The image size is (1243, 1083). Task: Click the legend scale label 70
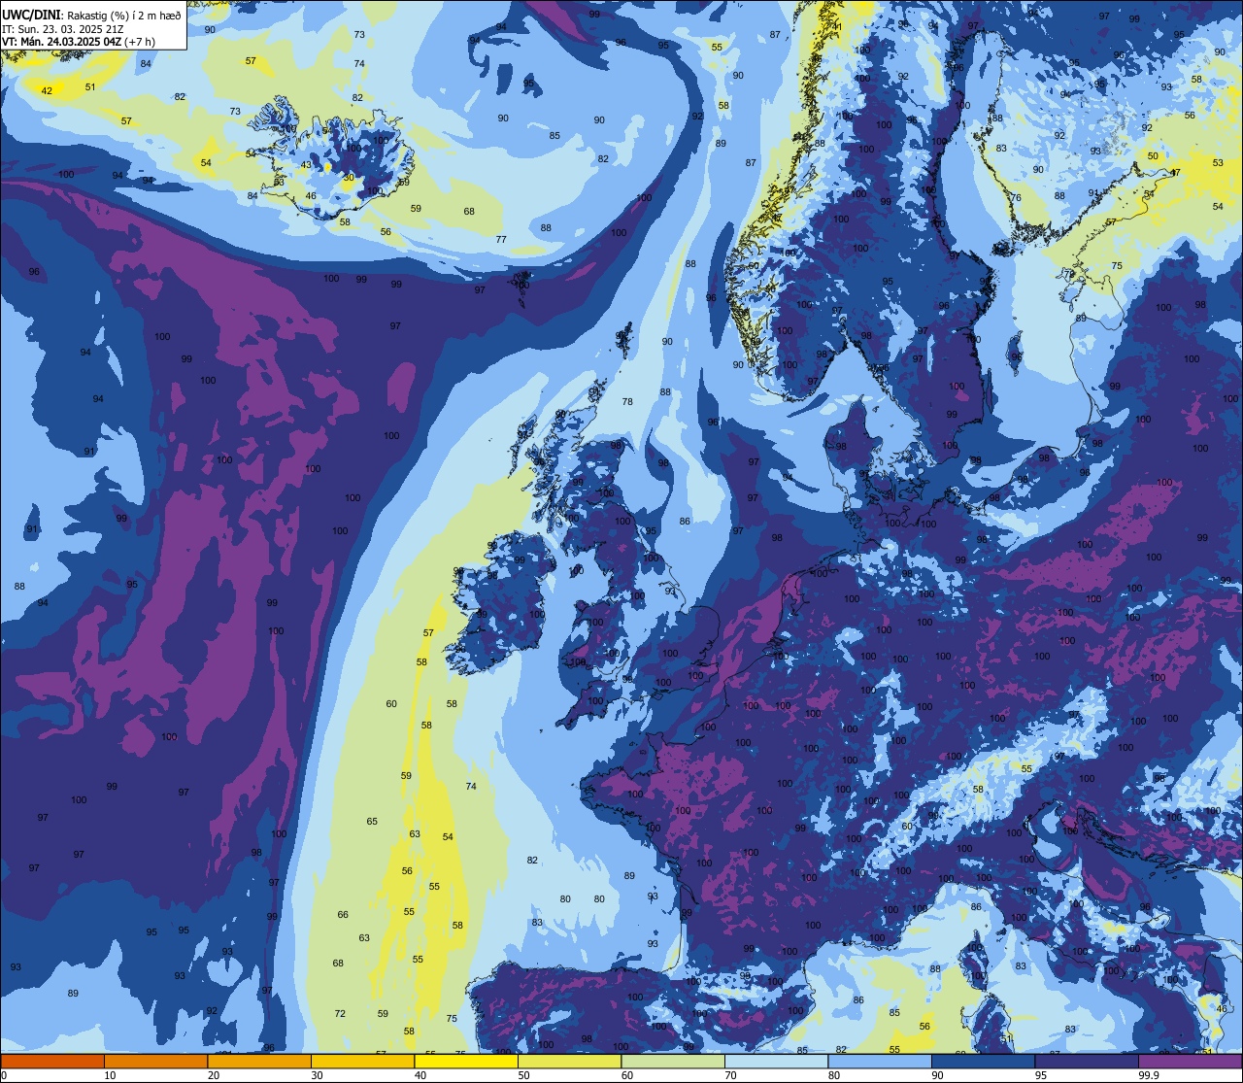[730, 1075]
